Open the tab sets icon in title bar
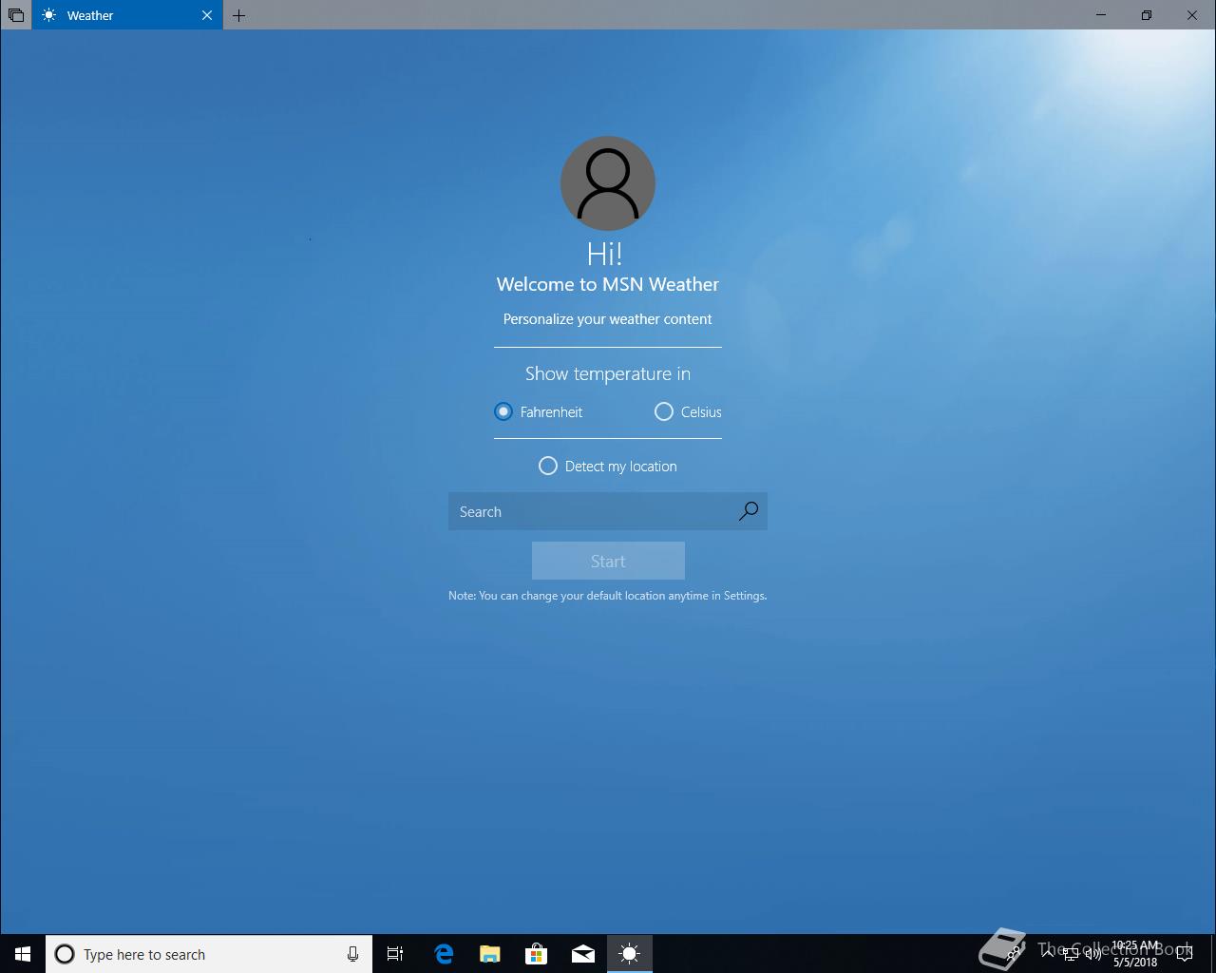Image resolution: width=1216 pixels, height=973 pixels. pos(16,15)
